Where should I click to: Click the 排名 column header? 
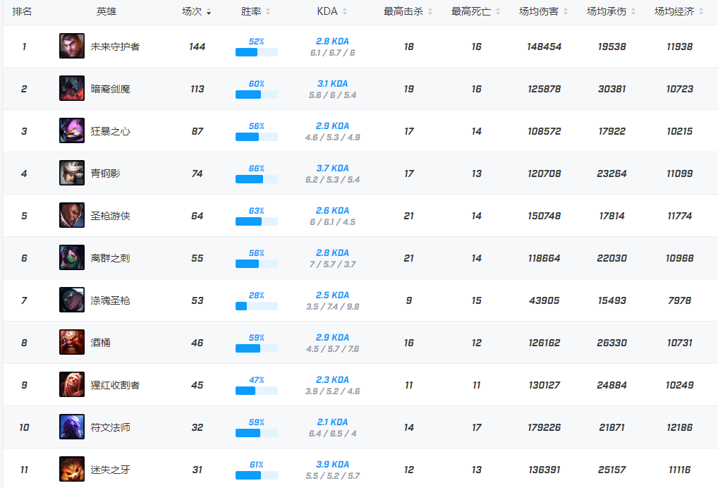(22, 11)
